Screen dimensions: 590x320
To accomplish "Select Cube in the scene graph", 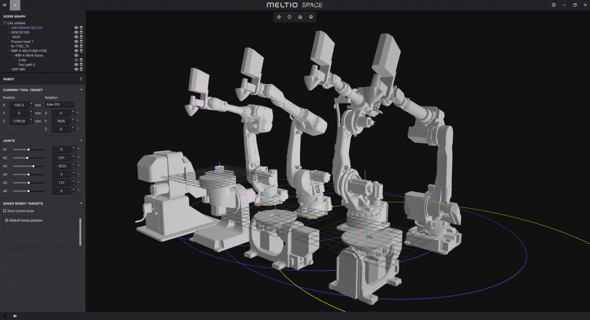I will pos(22,60).
